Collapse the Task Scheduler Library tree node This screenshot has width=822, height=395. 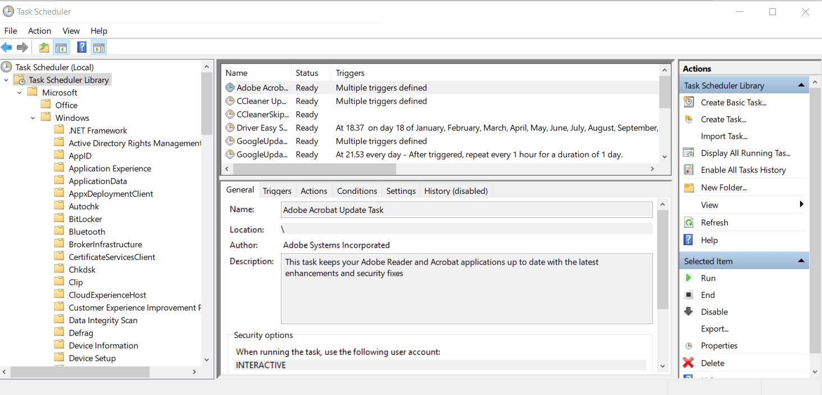pos(6,80)
